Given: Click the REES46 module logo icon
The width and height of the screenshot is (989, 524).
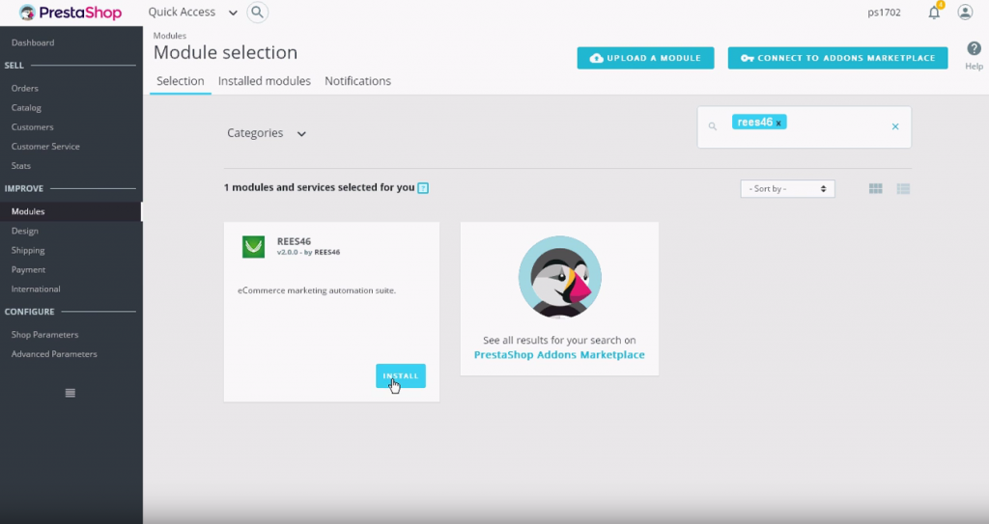Looking at the screenshot, I should (254, 246).
